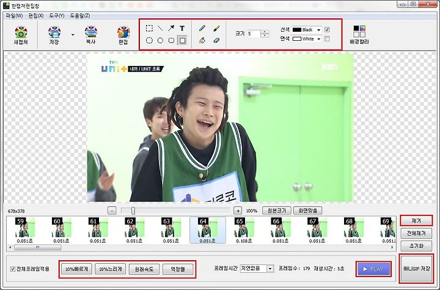The height and width of the screenshot is (290, 440).
Task: Select frame 62 thumbnail
Action: (x=134, y=230)
